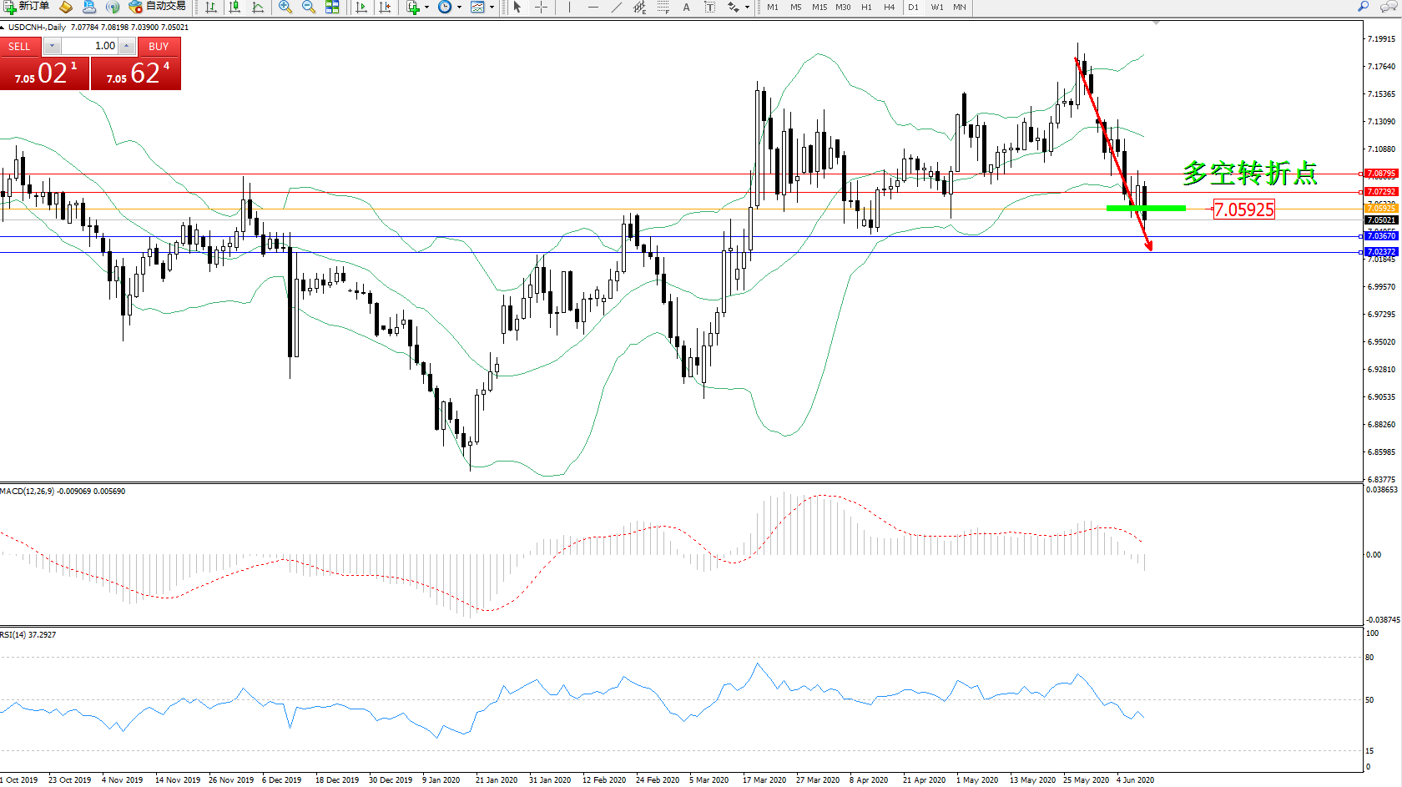Open the indicators list dropdown arrow
This screenshot has width=1402, height=787.
tap(426, 8)
